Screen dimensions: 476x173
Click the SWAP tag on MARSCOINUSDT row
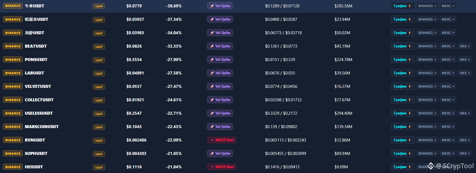pyautogui.click(x=99, y=127)
